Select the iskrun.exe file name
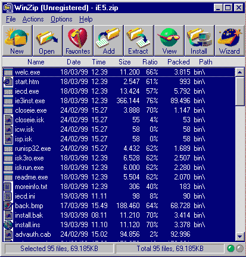Screen dimensions: 246x257 tap(29, 168)
